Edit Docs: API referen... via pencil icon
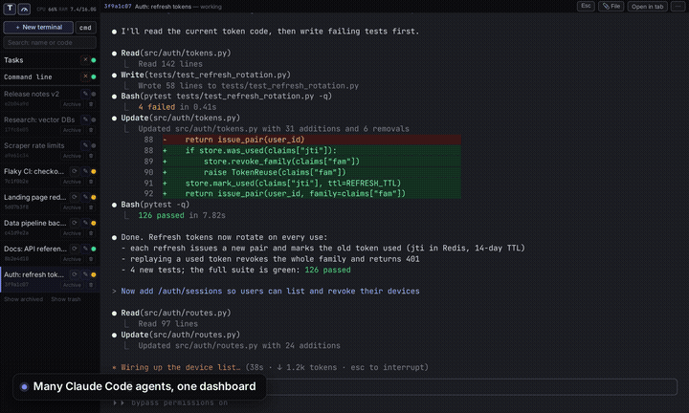Image resolution: width=689 pixels, height=413 pixels. coord(85,249)
